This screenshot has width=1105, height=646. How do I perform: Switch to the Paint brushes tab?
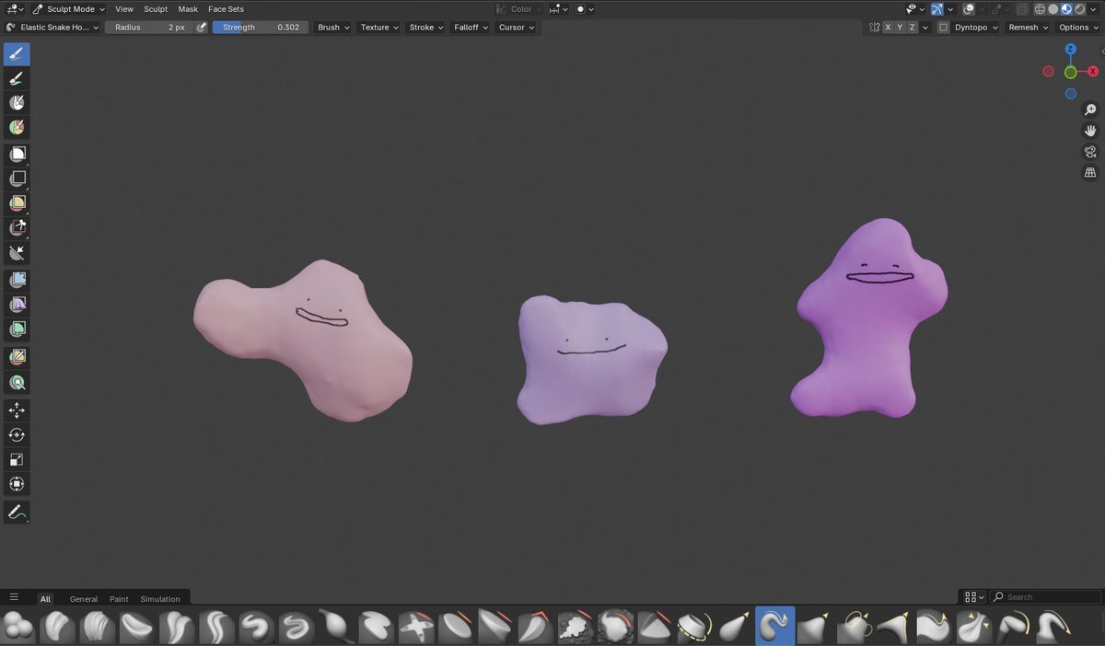[119, 599]
